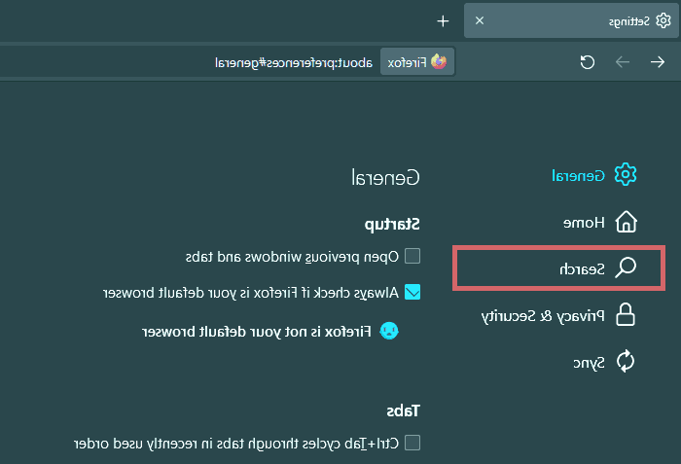Enable Open previous windows and tabs checkbox
Image resolution: width=681 pixels, height=464 pixels.
[412, 257]
